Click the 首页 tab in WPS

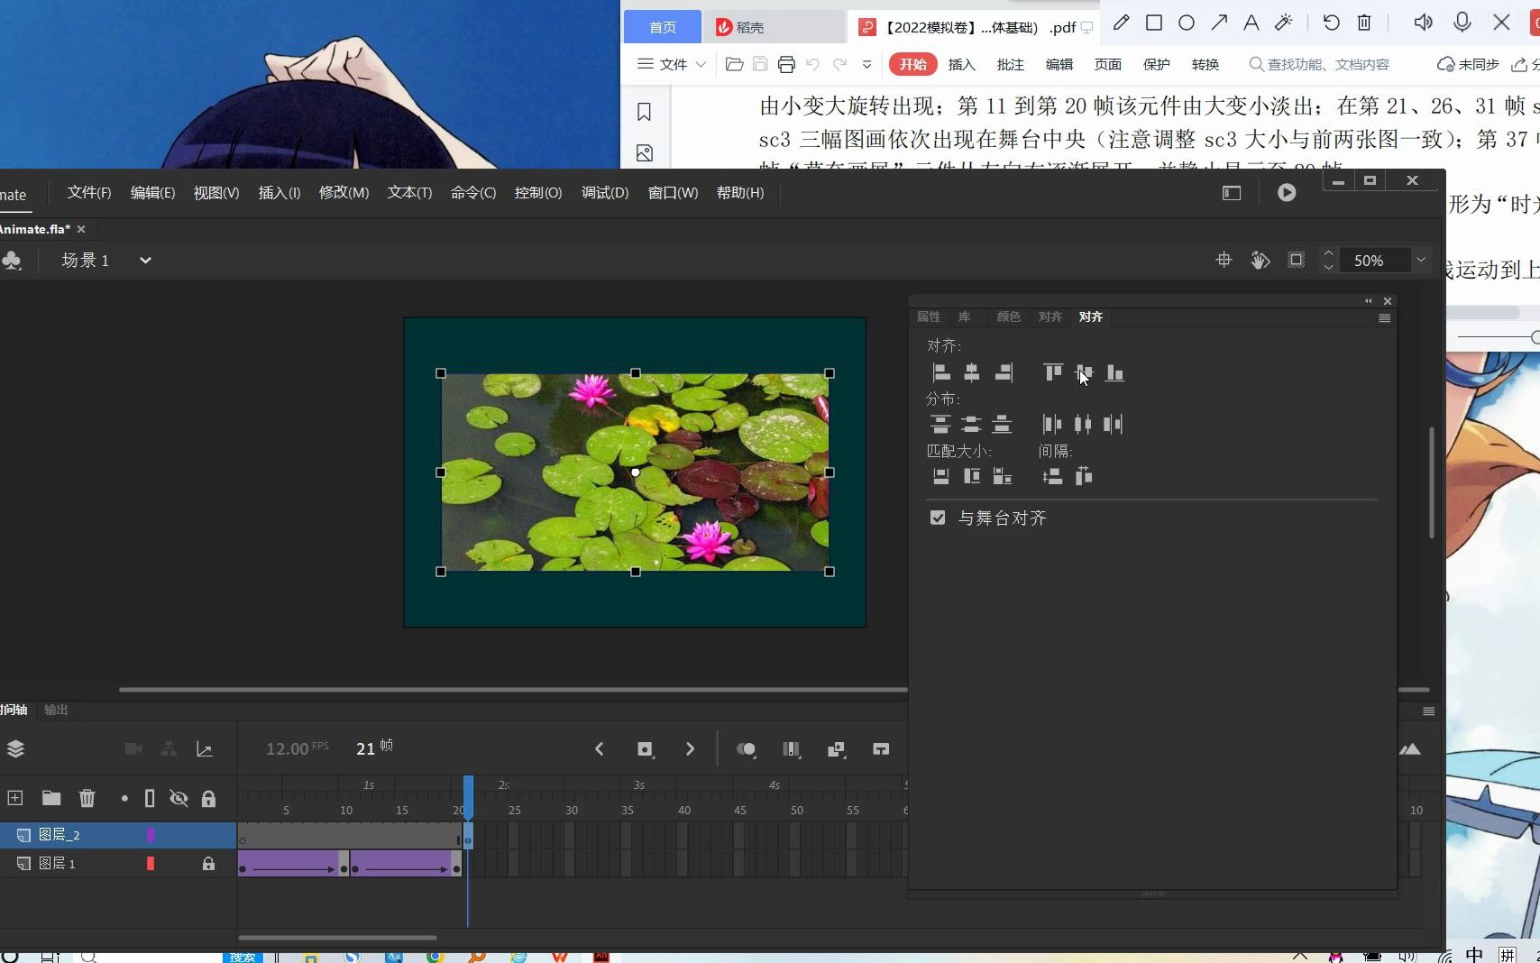pyautogui.click(x=663, y=27)
